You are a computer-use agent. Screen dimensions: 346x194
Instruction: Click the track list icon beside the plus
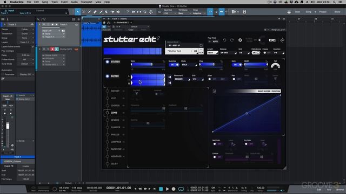(x=74, y=19)
